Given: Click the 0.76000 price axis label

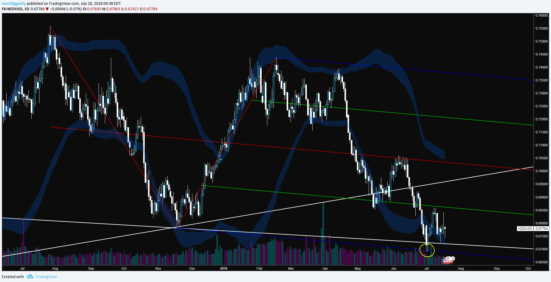Looking at the screenshot, I should click(x=541, y=15).
